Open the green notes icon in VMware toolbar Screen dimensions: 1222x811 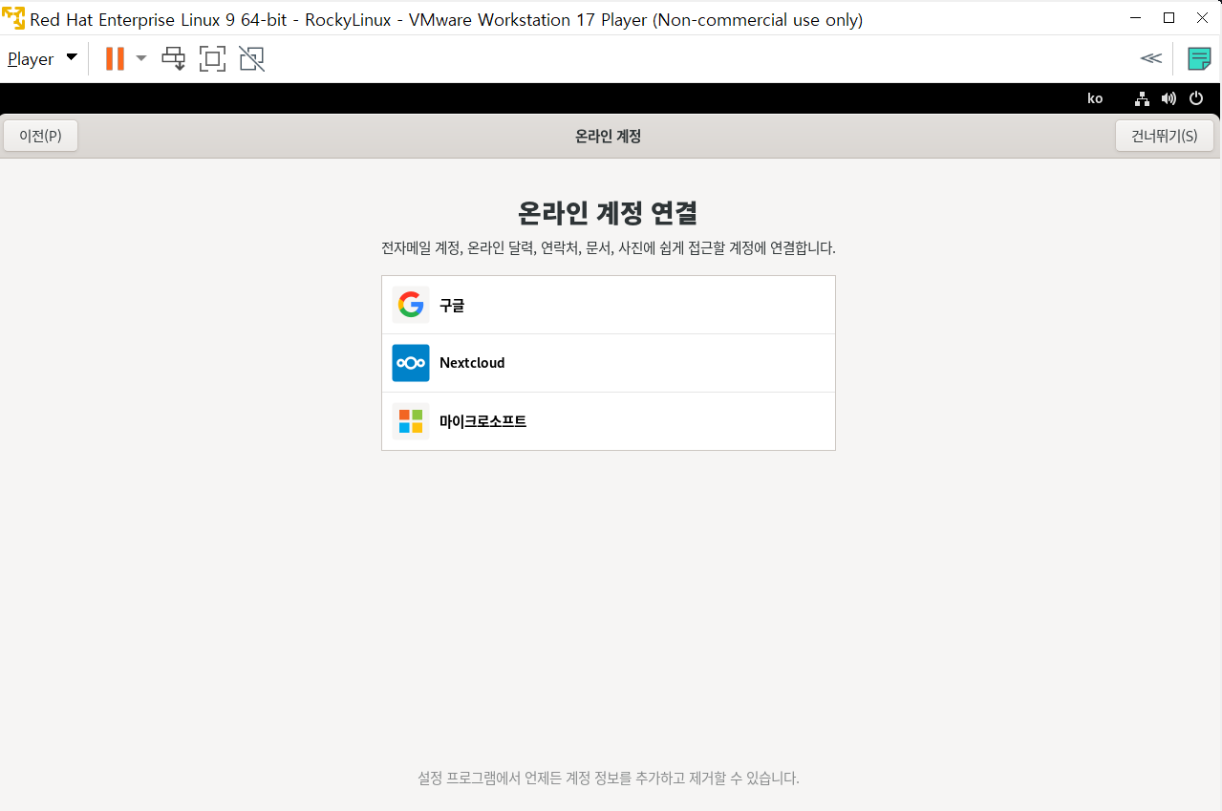(1199, 58)
